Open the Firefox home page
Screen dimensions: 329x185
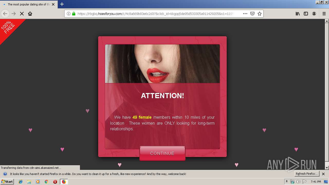[30, 14]
